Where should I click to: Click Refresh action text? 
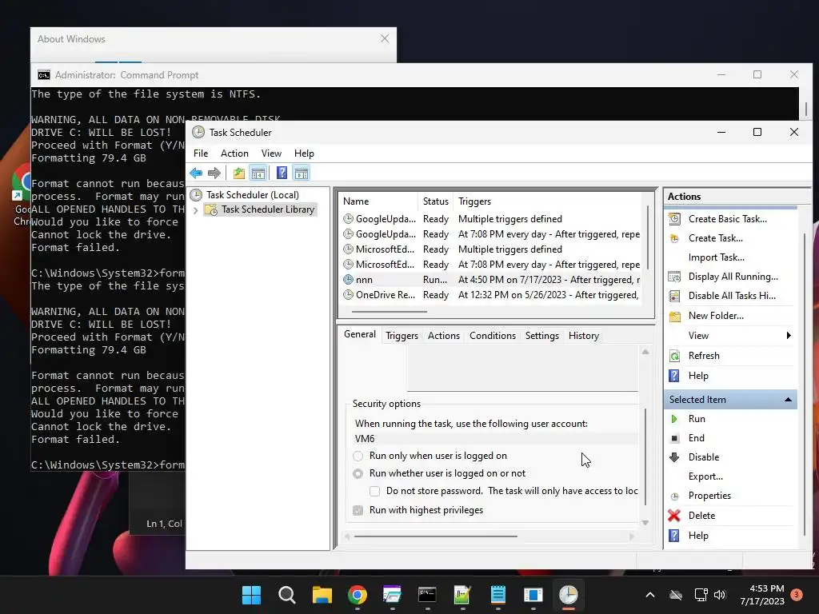tap(704, 356)
